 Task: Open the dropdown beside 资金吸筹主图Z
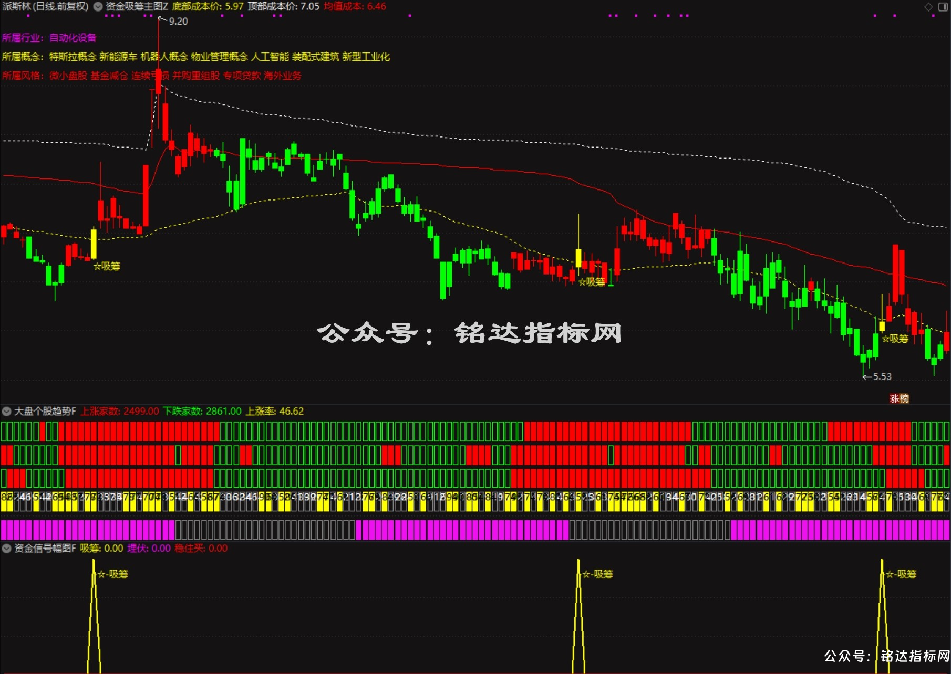(x=98, y=7)
